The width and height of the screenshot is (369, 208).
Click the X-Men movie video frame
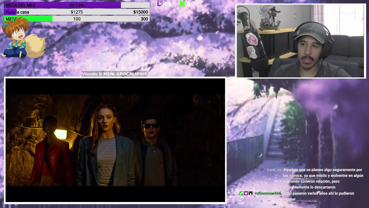(115, 140)
